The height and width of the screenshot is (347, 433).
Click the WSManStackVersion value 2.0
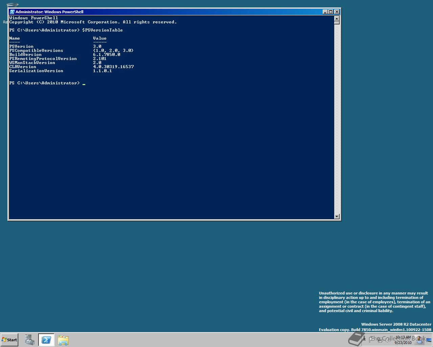(x=97, y=63)
